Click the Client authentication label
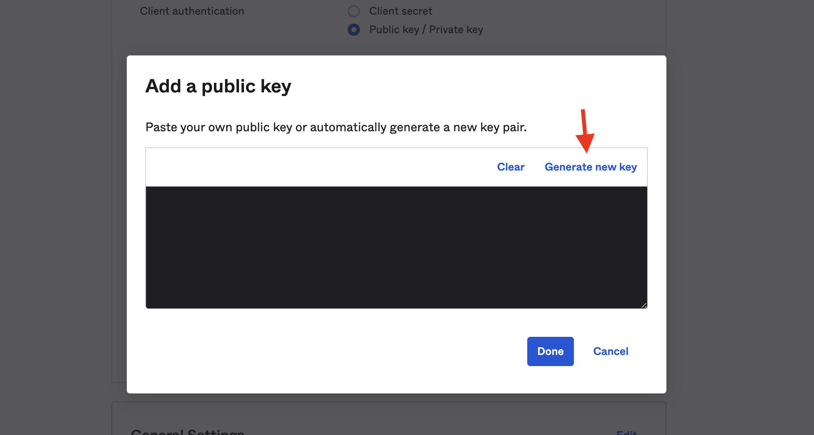This screenshot has width=814, height=435. [x=192, y=11]
